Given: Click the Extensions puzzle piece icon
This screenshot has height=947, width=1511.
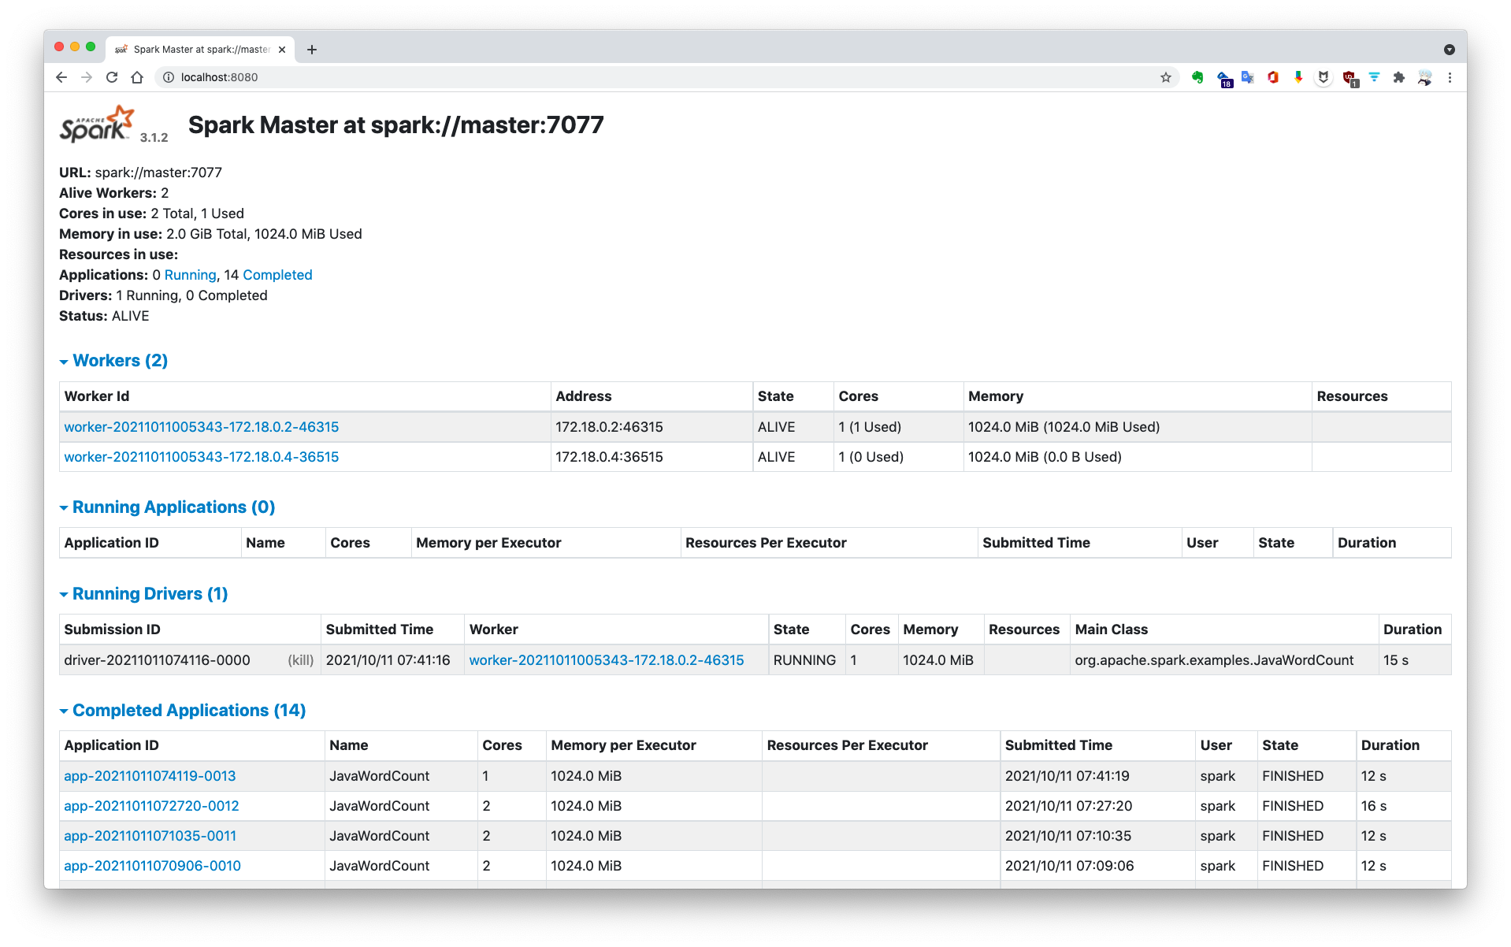Looking at the screenshot, I should [x=1398, y=77].
